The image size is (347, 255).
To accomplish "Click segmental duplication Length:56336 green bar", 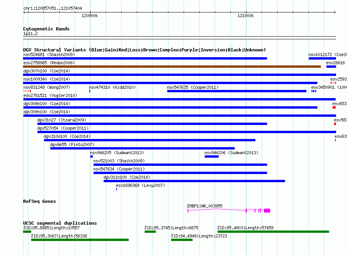I will (80, 240).
